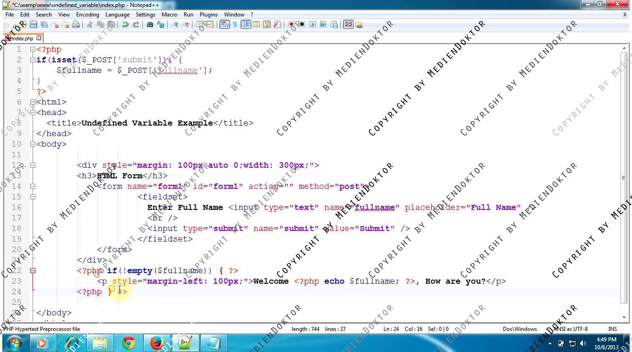Click the Redo arrow in toolbar
Image resolution: width=632 pixels, height=352 pixels.
click(x=135, y=25)
